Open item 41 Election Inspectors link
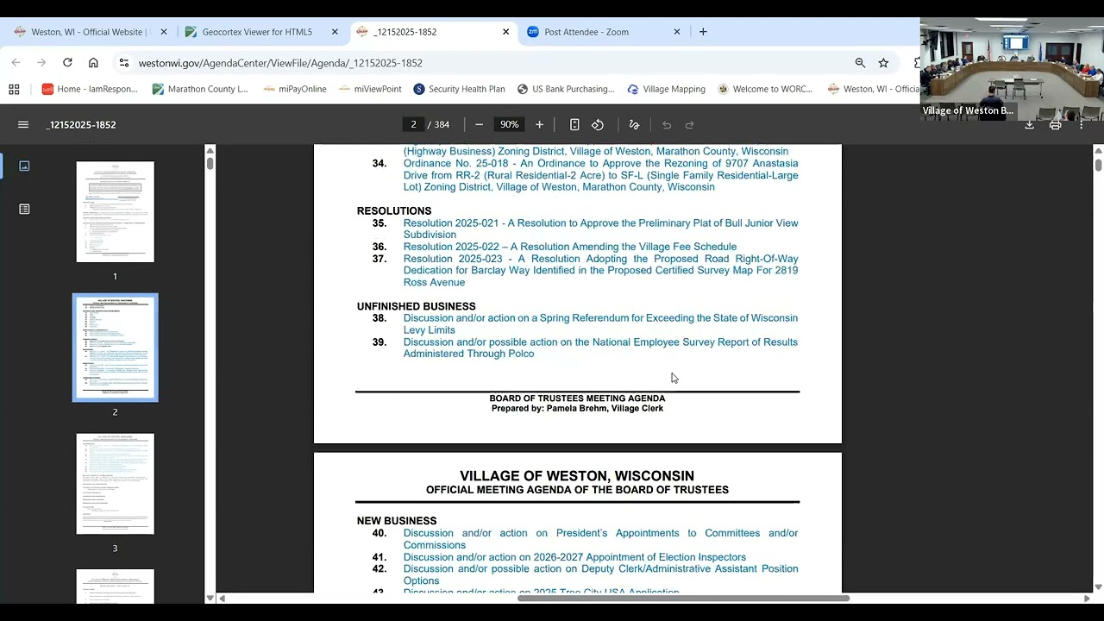This screenshot has height=621, width=1104. 574,557
